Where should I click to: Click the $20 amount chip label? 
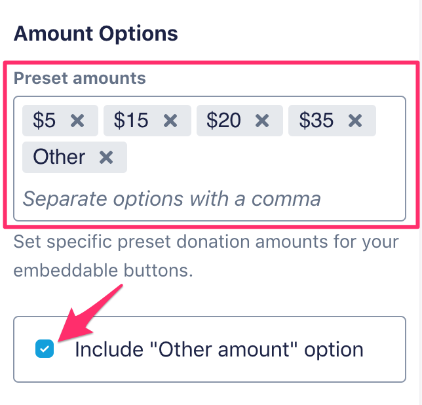[223, 121]
